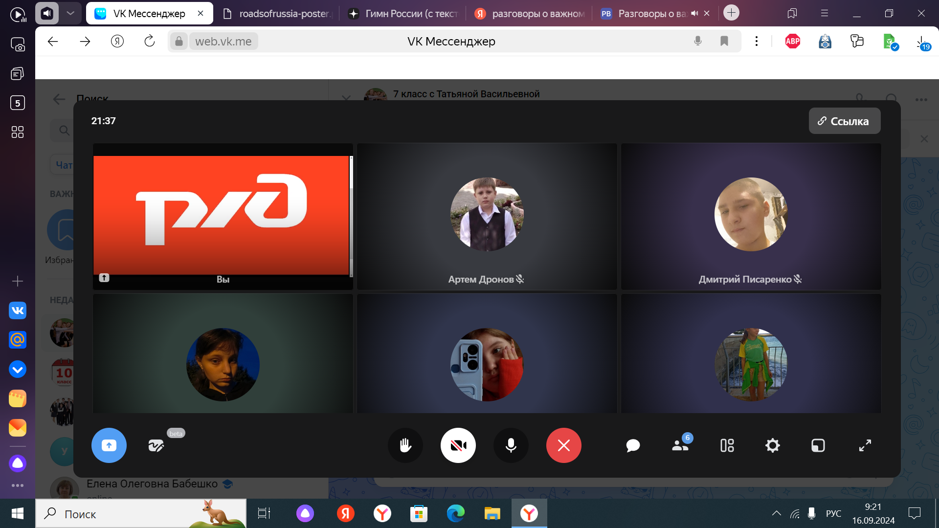This screenshot has height=528, width=939.
Task: Activate voice search microphone in address bar
Action: [698, 42]
